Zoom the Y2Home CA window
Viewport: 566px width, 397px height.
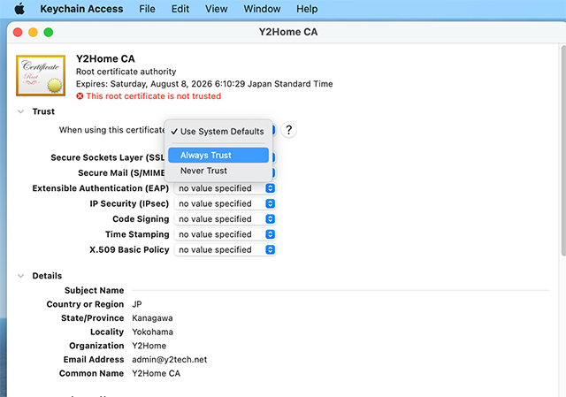tap(49, 33)
